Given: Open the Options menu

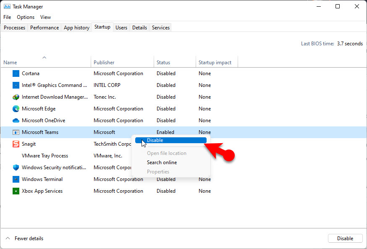Looking at the screenshot, I should point(26,17).
